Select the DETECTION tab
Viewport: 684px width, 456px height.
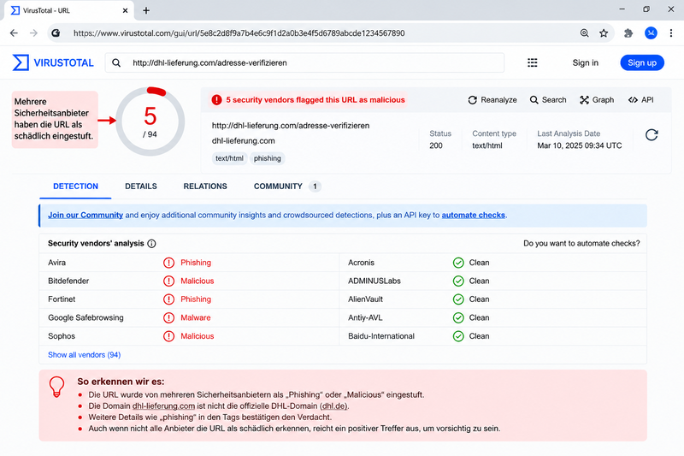[75, 187]
